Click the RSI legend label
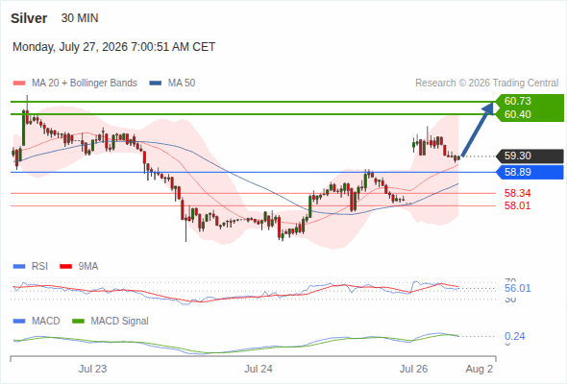 tap(39, 267)
